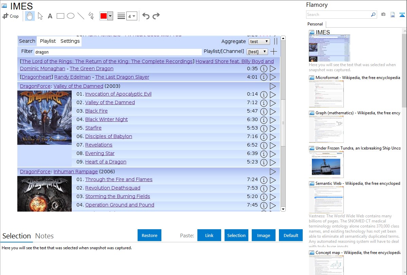Image resolution: width=407 pixels, height=275 pixels.
Task: Open the red color picker dropdown
Action: [110, 16]
